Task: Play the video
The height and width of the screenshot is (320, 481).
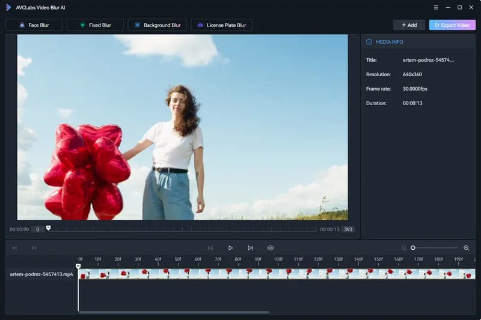Action: click(230, 248)
